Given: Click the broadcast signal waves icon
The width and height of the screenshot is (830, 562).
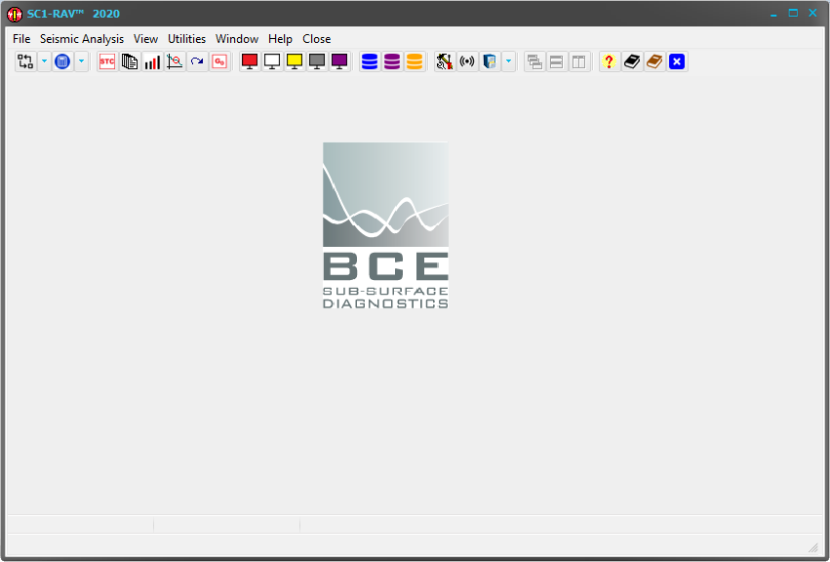Looking at the screenshot, I should pyautogui.click(x=467, y=62).
